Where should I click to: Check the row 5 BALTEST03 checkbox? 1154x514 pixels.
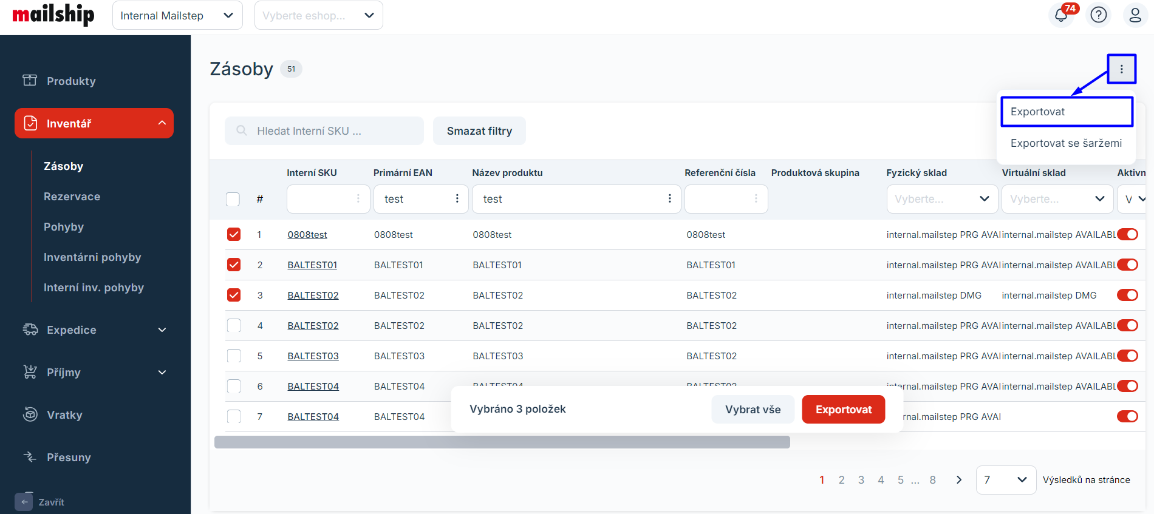click(234, 356)
